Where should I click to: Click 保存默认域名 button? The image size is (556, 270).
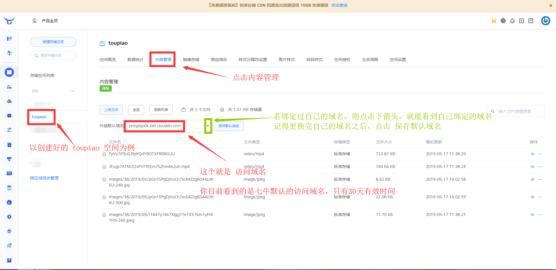coord(229,126)
